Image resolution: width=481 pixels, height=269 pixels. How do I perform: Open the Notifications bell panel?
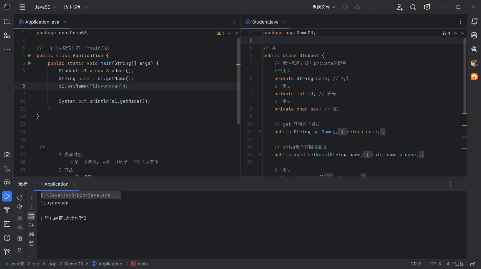pos(474,22)
